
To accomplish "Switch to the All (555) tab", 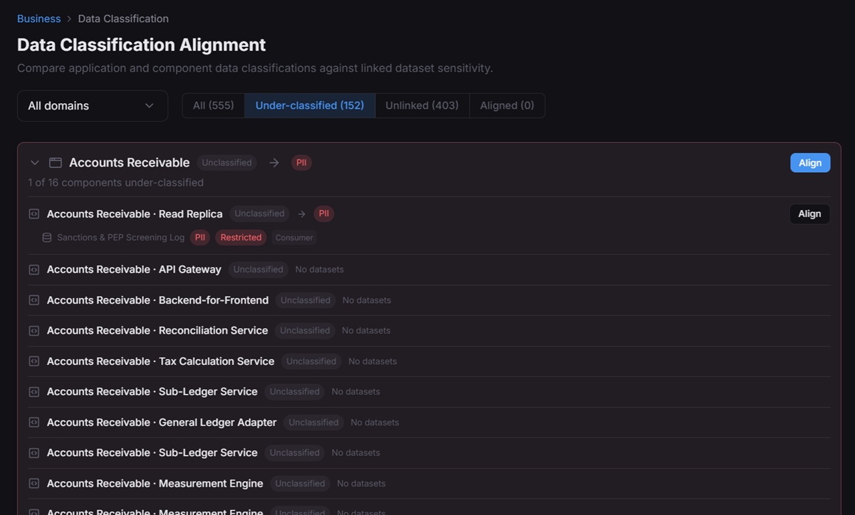I will 213,105.
